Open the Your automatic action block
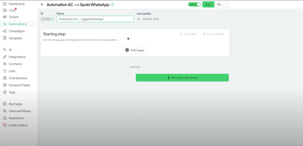Viewport: 303px width, 146px height. (x=182, y=78)
